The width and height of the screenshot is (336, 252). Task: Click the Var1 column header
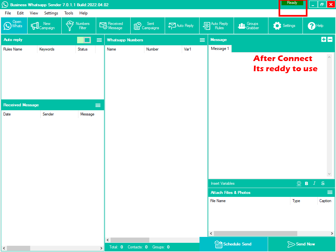(x=194, y=49)
